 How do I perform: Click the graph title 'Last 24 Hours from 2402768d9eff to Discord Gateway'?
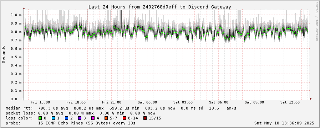point(159,7)
